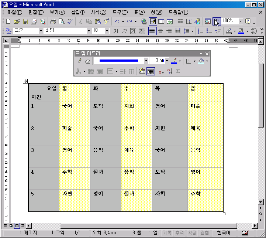Open the style dropdown showing 표준

41,31
